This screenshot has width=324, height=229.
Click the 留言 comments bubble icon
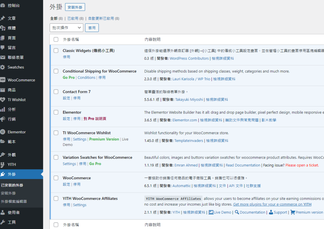(x=3, y=48)
